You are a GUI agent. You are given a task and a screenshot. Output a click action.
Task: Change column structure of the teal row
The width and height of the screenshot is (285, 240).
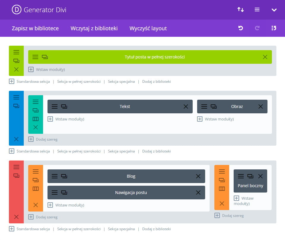36,119
